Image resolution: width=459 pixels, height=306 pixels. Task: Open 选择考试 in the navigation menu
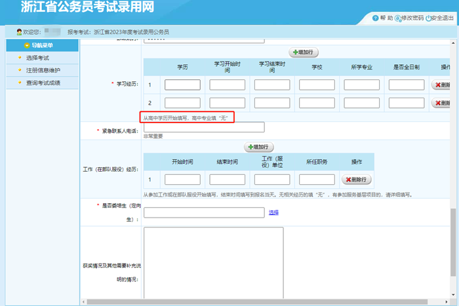click(37, 58)
